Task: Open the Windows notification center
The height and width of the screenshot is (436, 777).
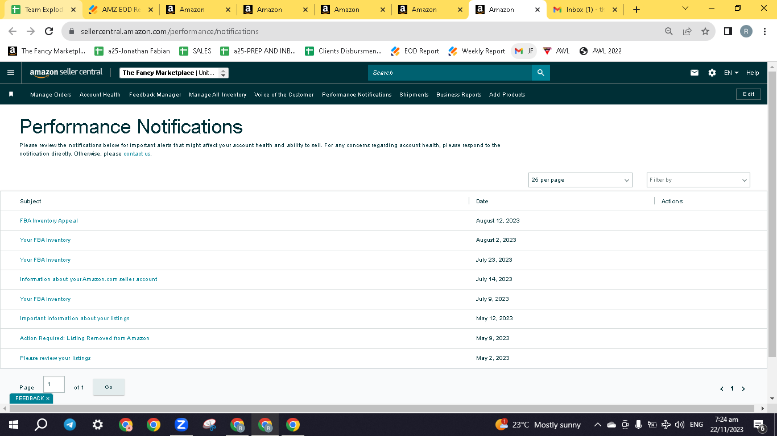Action: pos(759,425)
